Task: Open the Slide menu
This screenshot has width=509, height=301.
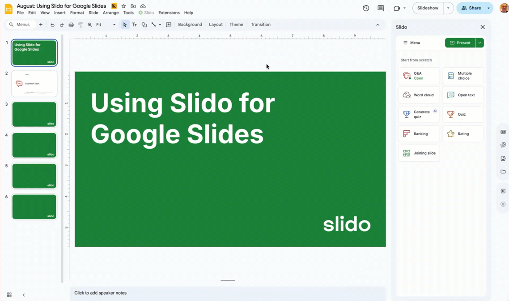Action: (93, 13)
